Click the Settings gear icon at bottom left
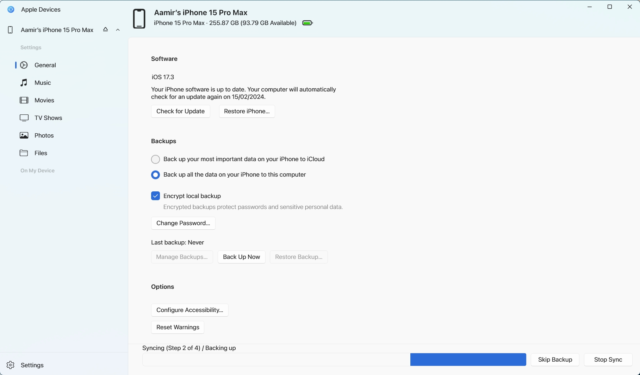 [x=11, y=365]
